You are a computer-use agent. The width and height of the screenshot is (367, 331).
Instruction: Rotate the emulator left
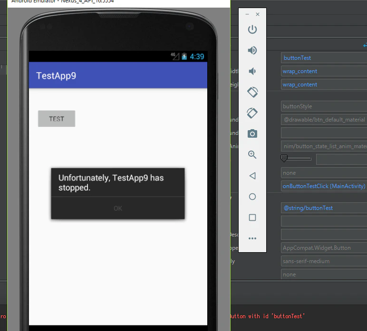click(x=252, y=92)
